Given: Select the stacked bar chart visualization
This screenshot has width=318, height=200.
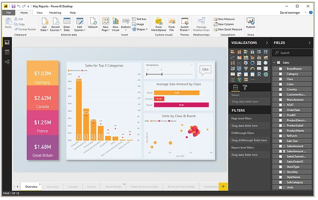Looking at the screenshot, I should pos(233,52).
